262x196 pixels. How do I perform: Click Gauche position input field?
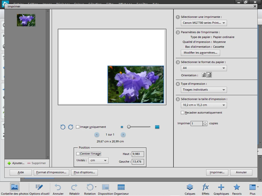(138, 162)
